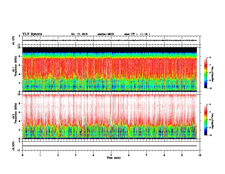Screen dimensions: 225x174
Task: Click the time axis tick label "3"
Action: 76,155
